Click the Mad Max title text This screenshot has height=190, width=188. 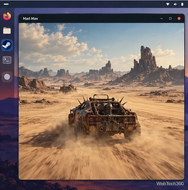(x=30, y=19)
